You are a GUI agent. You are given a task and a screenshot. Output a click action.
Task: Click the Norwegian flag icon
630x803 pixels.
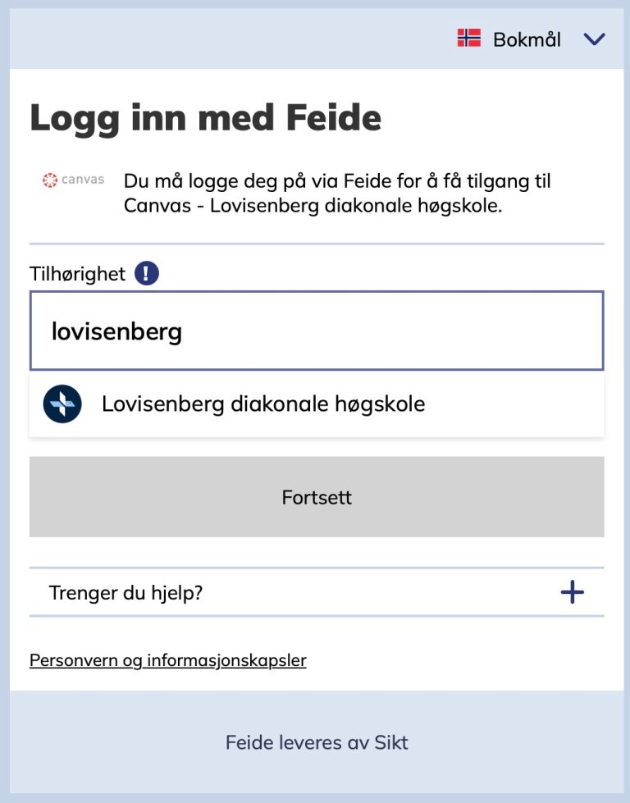click(x=468, y=38)
